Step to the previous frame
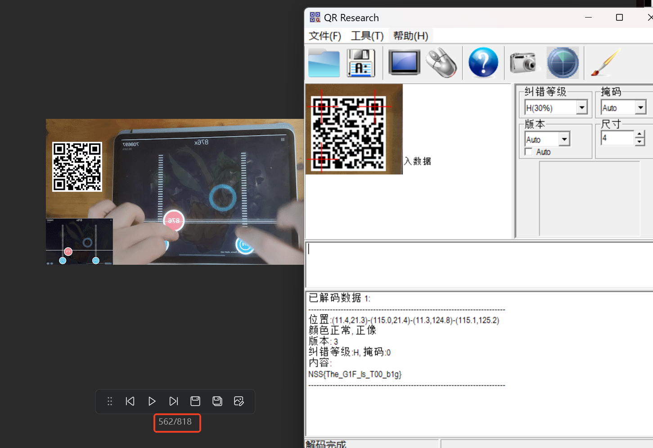 130,401
